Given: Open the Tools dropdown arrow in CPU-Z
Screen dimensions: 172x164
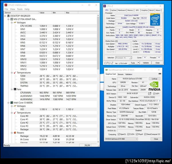Looking at the screenshot, I should pos(138,63).
